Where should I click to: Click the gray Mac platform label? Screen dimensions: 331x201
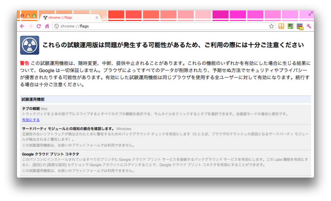[x=44, y=109]
